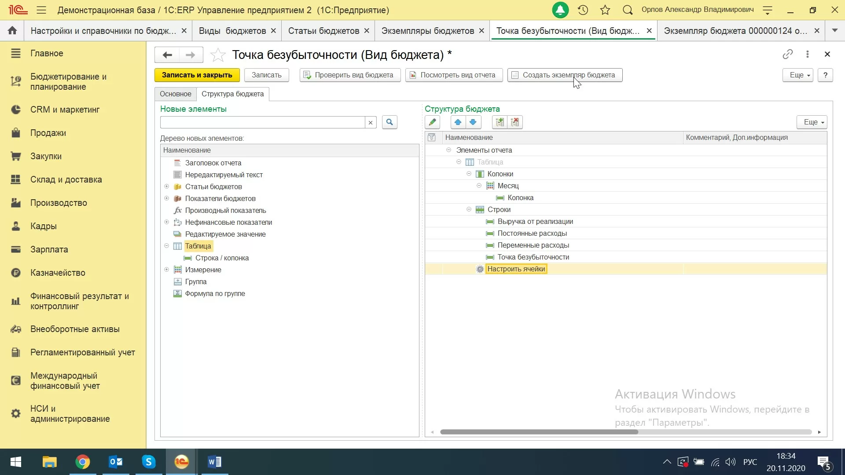The height and width of the screenshot is (475, 845).
Task: Click expand all tree nodes icon
Action: point(500,122)
